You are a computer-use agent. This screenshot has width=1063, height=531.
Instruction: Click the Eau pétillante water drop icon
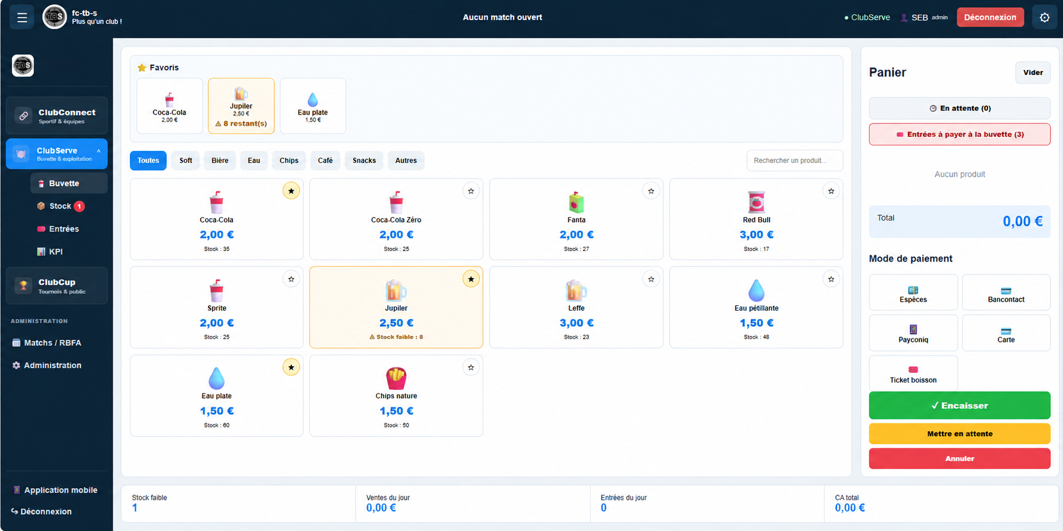pyautogui.click(x=757, y=290)
